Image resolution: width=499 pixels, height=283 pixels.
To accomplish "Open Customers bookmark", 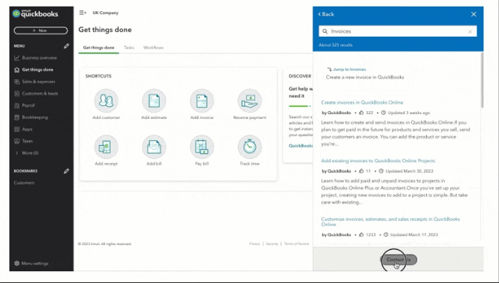I will (24, 183).
